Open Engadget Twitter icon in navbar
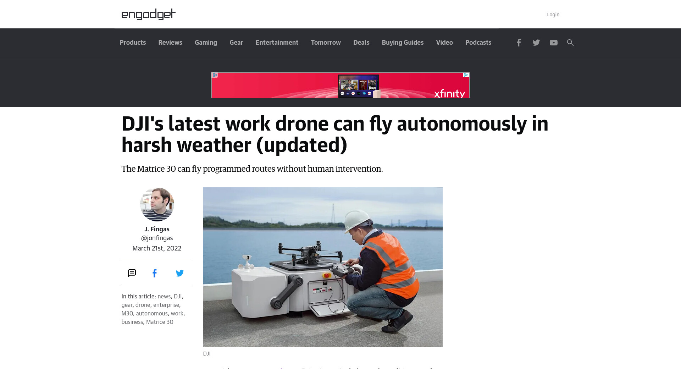Viewport: 681px width, 369px height. (x=536, y=43)
